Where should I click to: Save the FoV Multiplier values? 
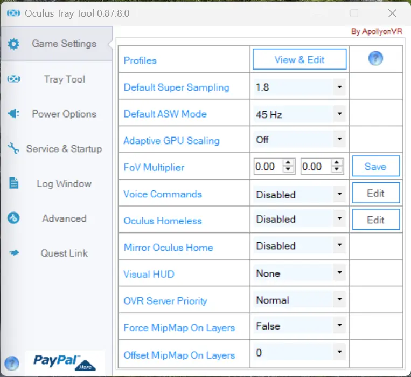(x=375, y=166)
